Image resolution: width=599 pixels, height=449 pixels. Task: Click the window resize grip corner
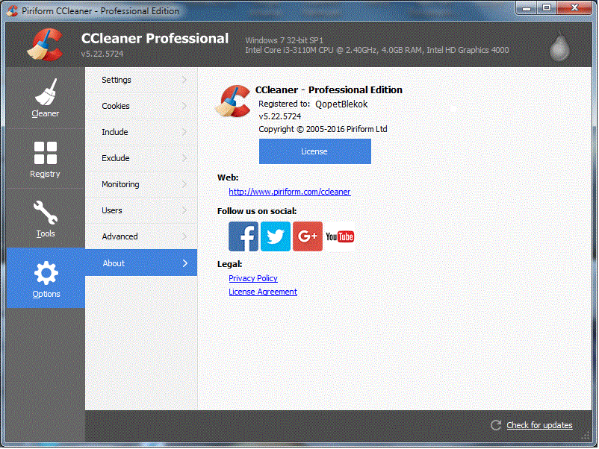tap(586, 436)
